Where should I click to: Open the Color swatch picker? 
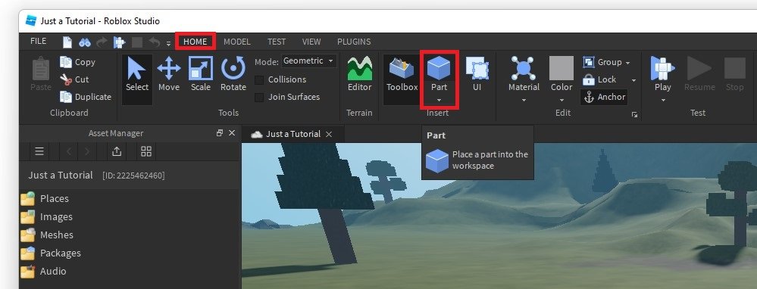[x=561, y=68]
